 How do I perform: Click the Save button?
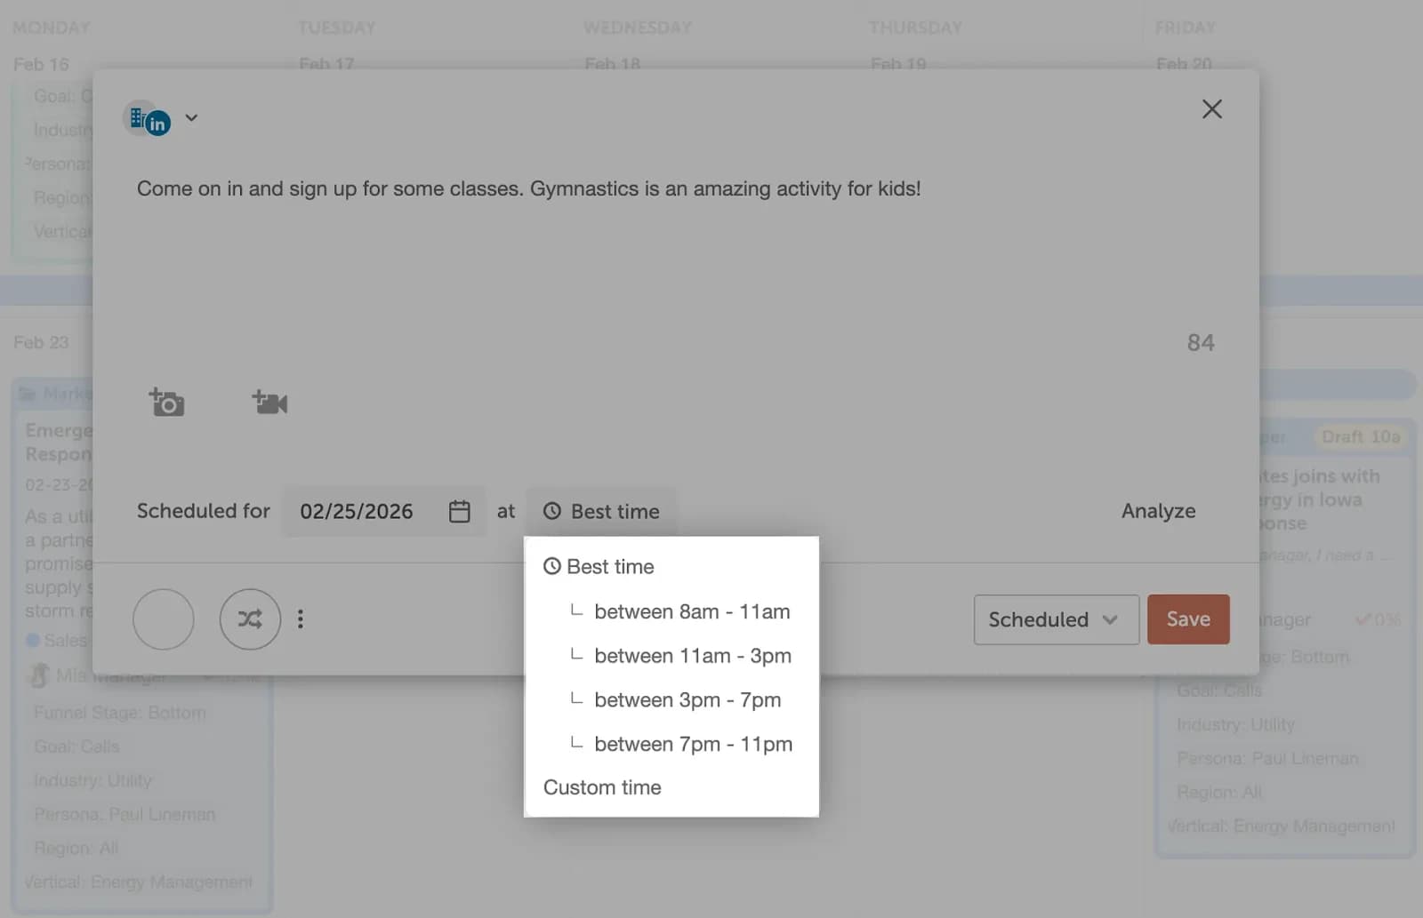1187,619
